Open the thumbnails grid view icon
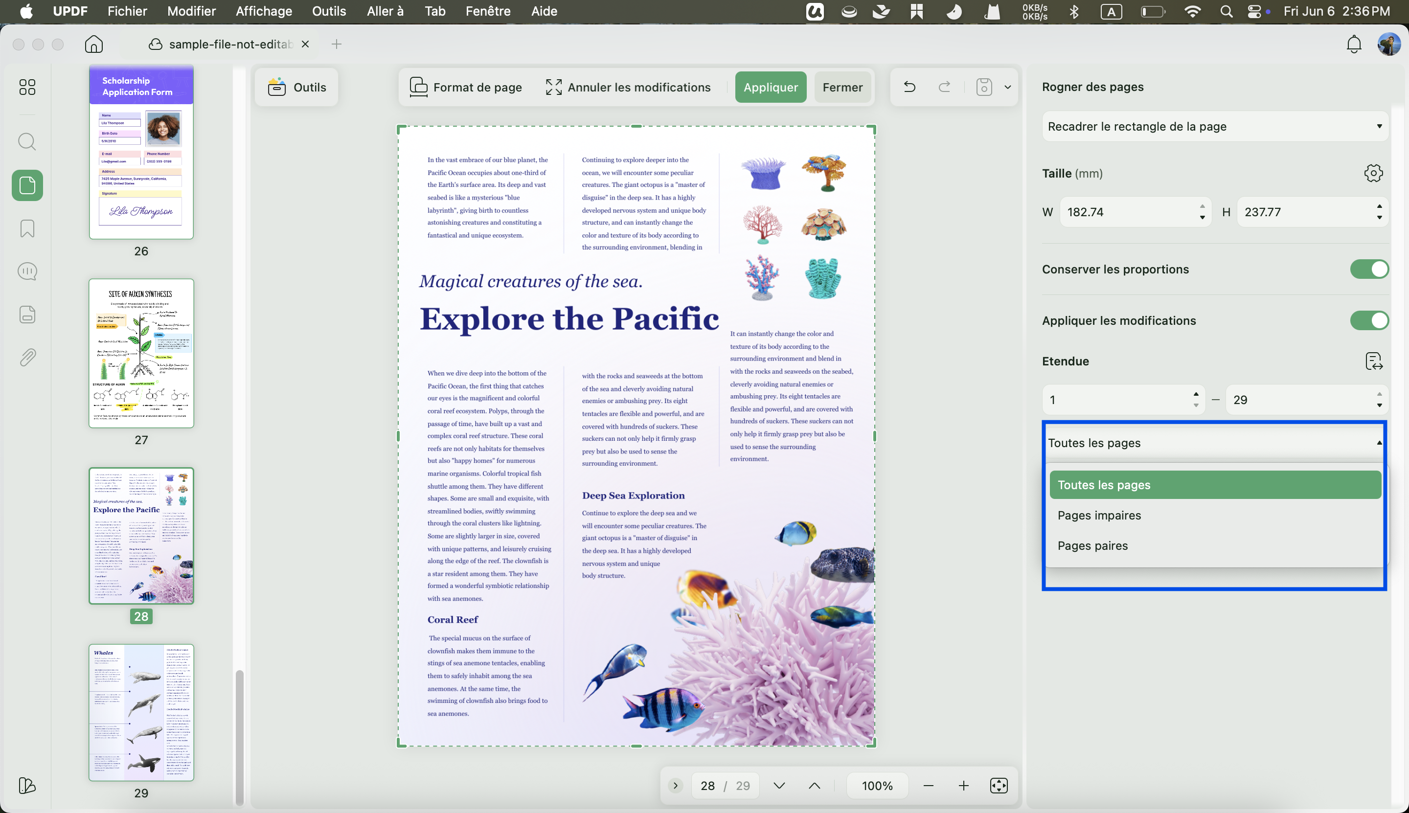1409x813 pixels. pyautogui.click(x=27, y=87)
